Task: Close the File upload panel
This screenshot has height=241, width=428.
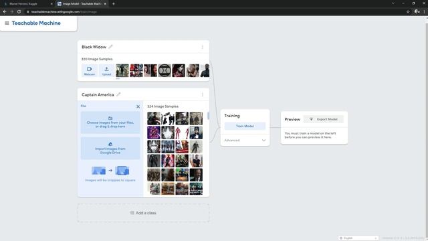Action: pyautogui.click(x=138, y=106)
